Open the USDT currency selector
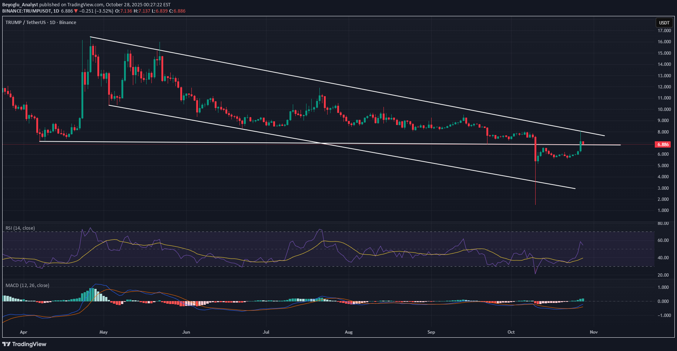 pos(664,23)
